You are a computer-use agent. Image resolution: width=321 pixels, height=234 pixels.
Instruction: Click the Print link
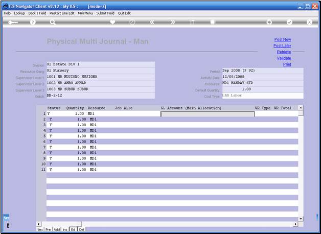[x=287, y=64]
